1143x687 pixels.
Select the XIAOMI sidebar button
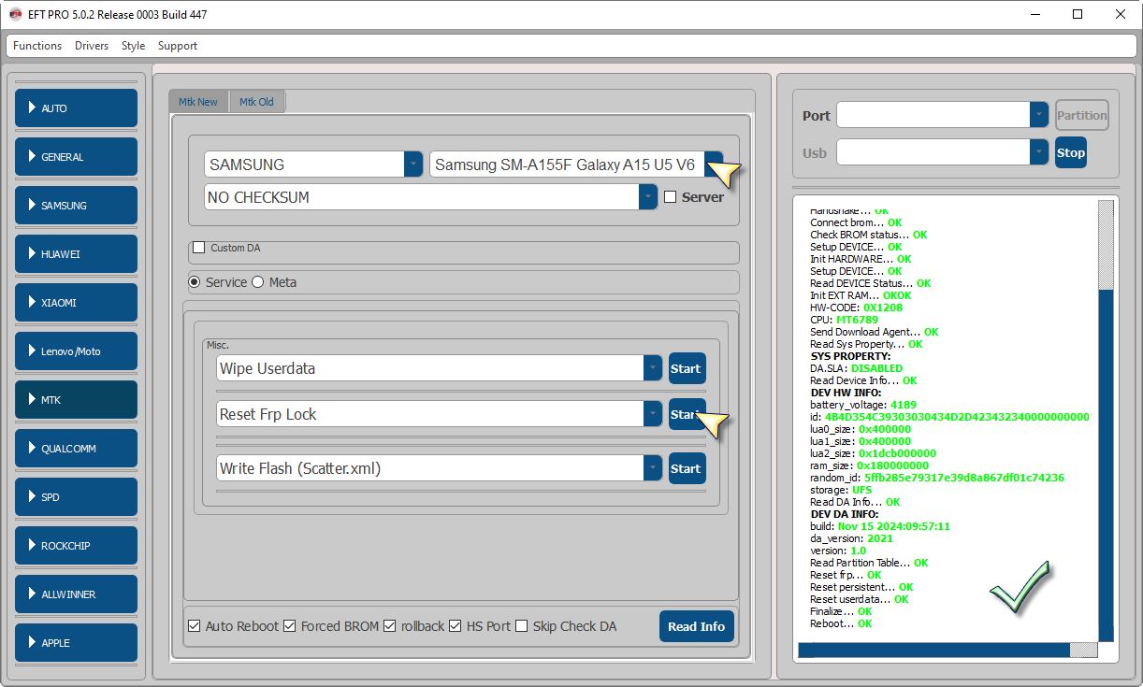click(x=77, y=303)
